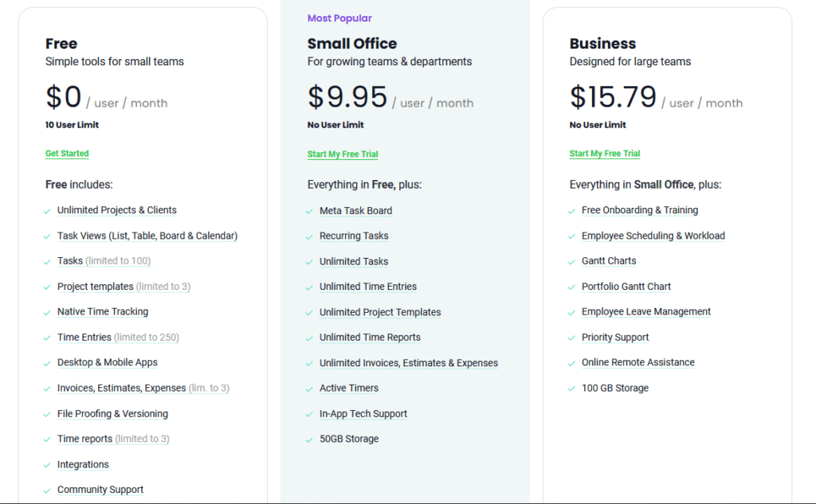Click Unlimited Invoices, Estimates & Expenses link
816x504 pixels.
[x=408, y=363]
